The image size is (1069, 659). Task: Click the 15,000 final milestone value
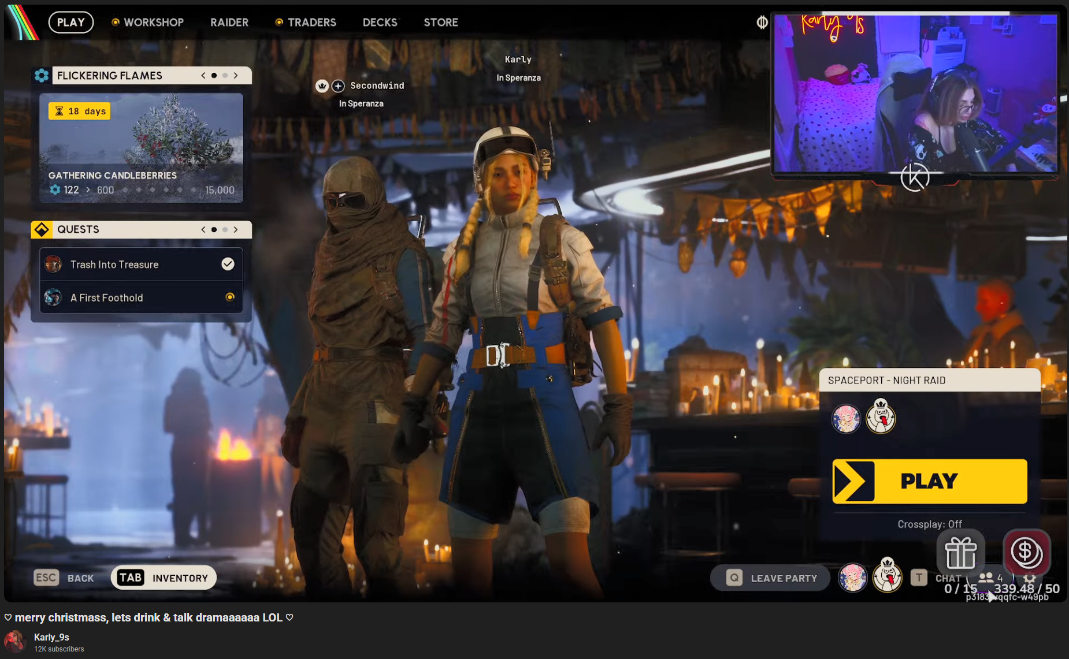tap(220, 190)
